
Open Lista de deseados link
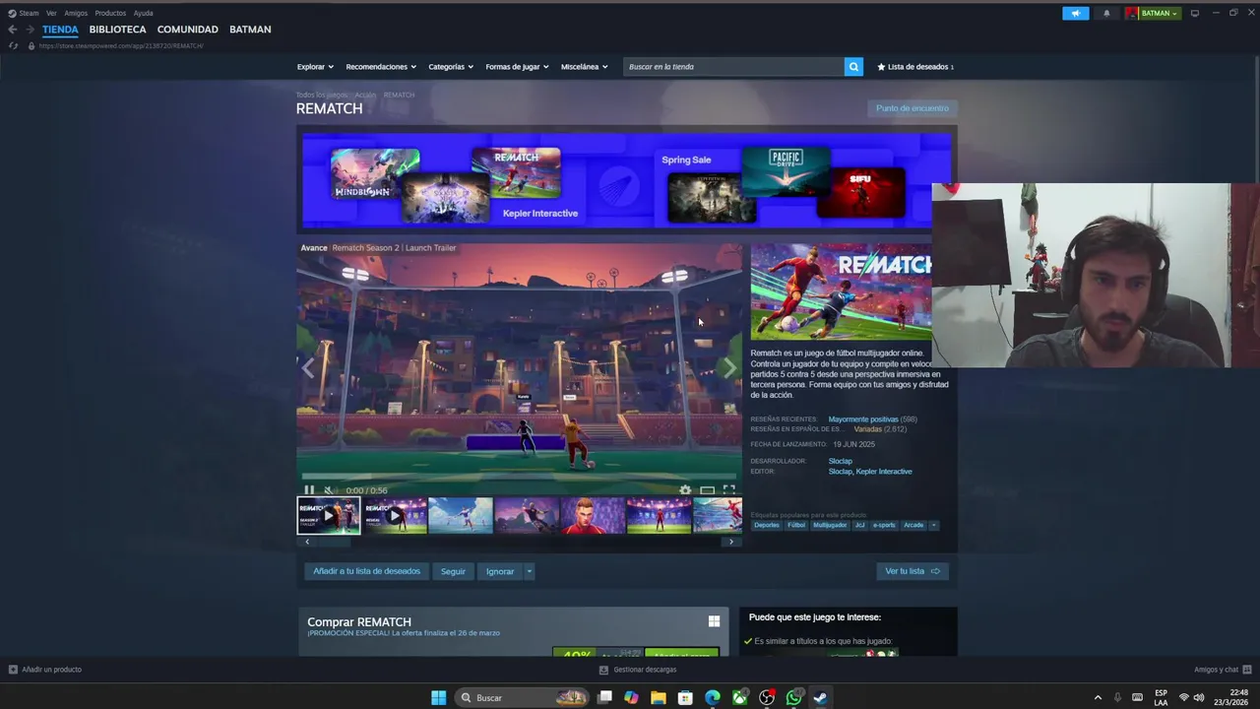click(915, 67)
